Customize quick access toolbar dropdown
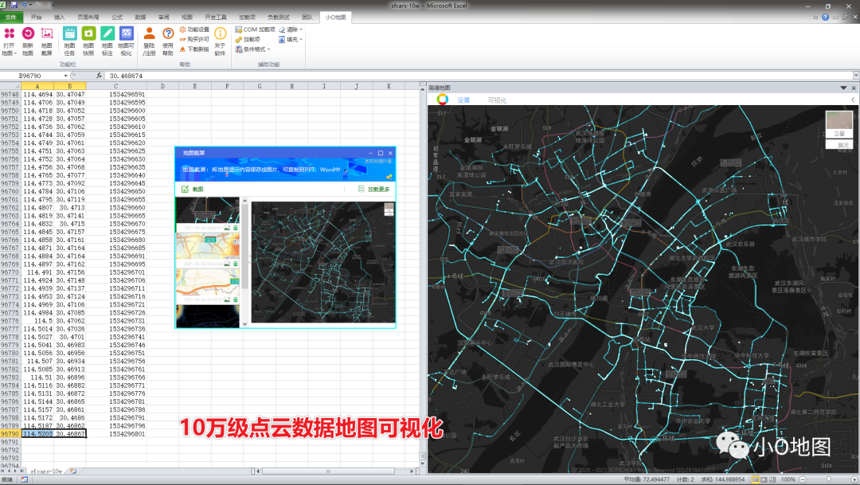The image size is (860, 485). click(53, 5)
